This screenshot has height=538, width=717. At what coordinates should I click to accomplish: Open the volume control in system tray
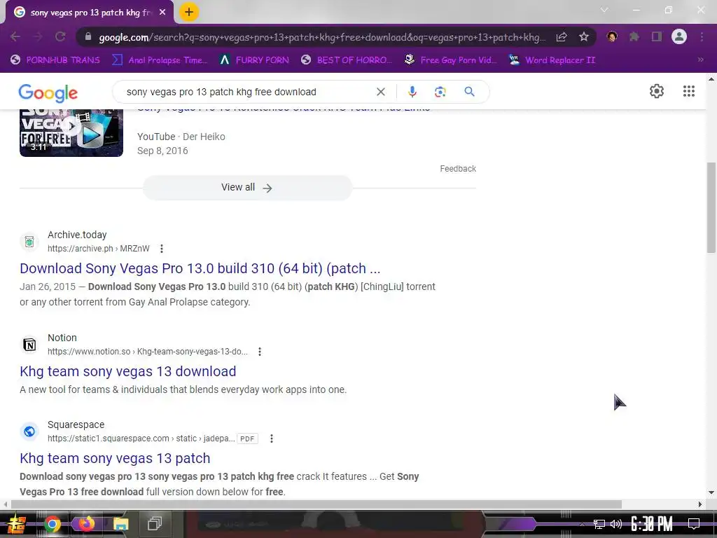click(x=616, y=524)
